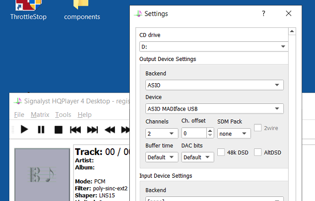The image size is (315, 201).
Task: Click the 'Album:' label in HQPlayer
Action: [85, 167]
